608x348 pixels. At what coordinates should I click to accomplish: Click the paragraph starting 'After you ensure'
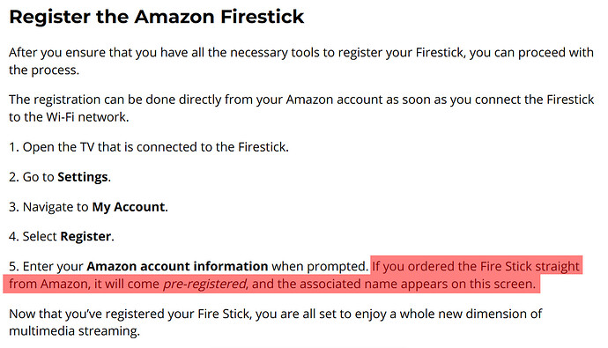point(300,61)
